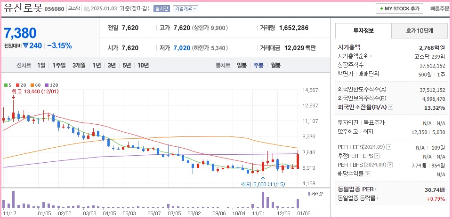Click the purple 120 moving average swatch
452x219 pixels.
pos(47,85)
